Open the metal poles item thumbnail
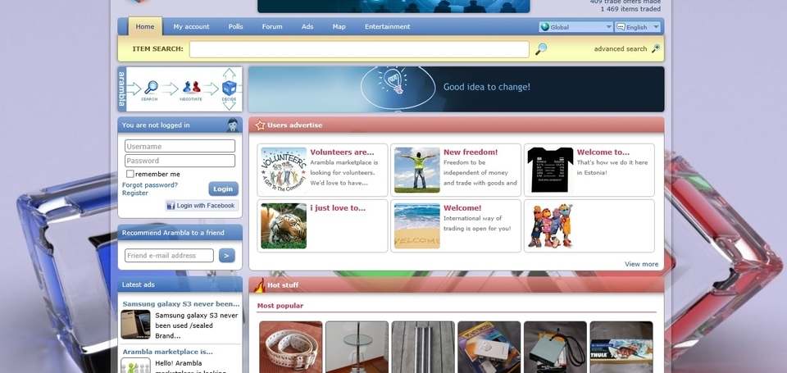 (423, 347)
